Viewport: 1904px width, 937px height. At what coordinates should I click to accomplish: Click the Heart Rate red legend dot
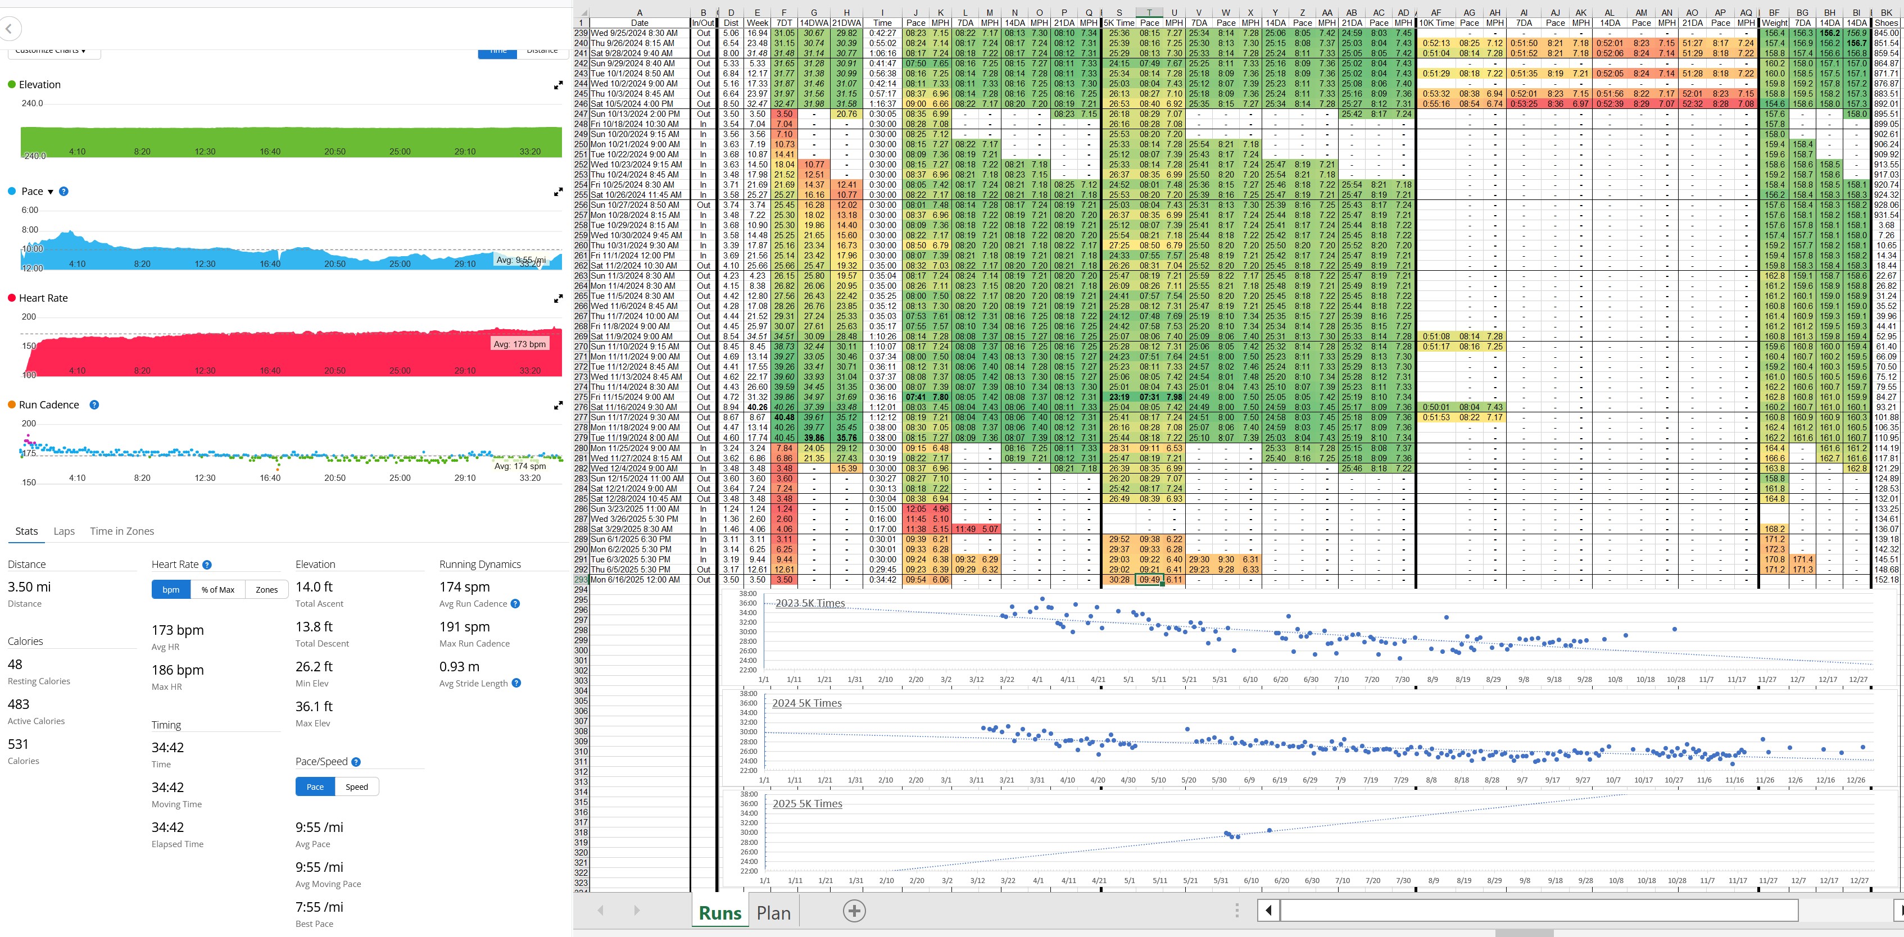12,298
